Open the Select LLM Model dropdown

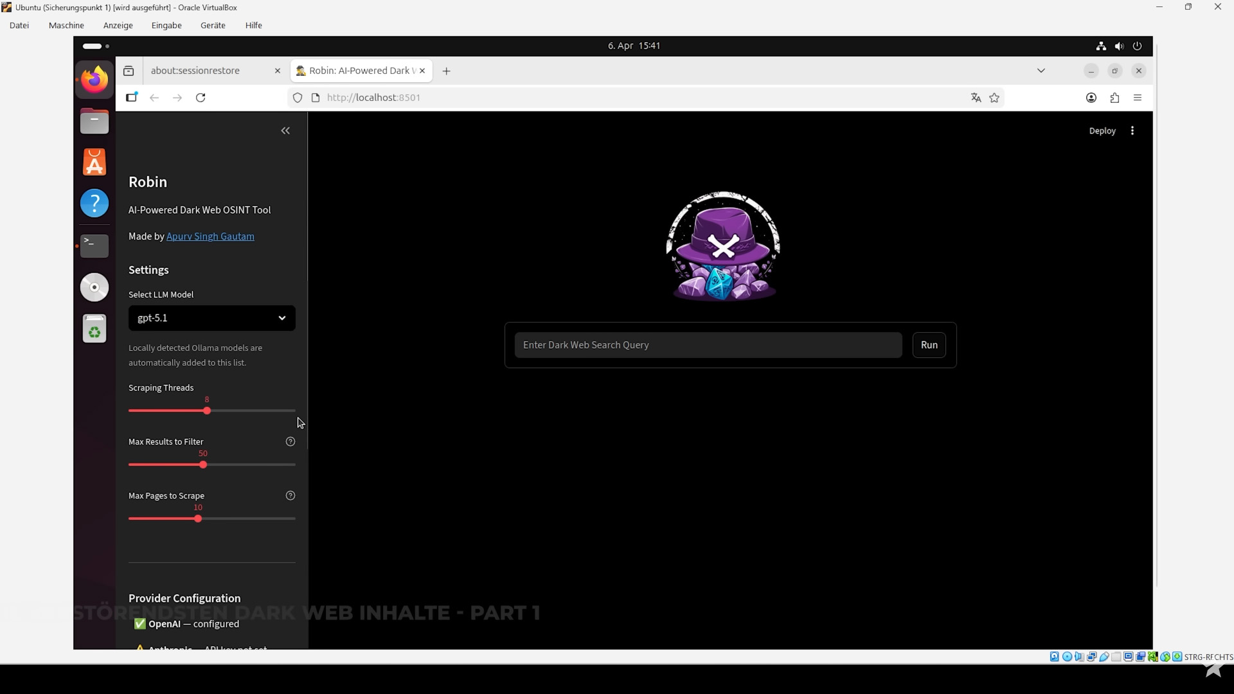[212, 318]
